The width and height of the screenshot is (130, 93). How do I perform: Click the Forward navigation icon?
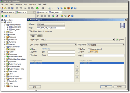(x=43, y=8)
